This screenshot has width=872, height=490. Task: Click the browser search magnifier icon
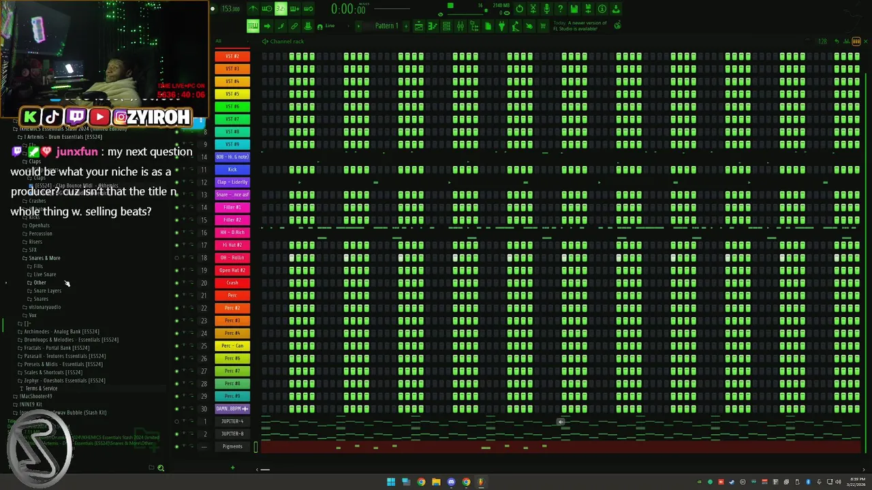coord(161,468)
